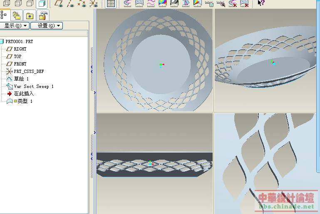The width and height of the screenshot is (320, 214).
Task: Select the 草绘 1 sketch feature
Action: pos(21,79)
